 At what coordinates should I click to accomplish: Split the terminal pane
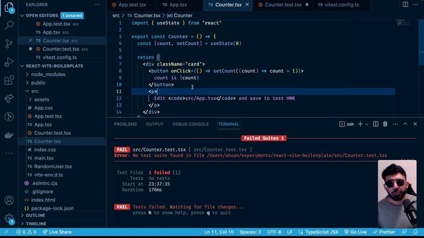click(x=376, y=124)
